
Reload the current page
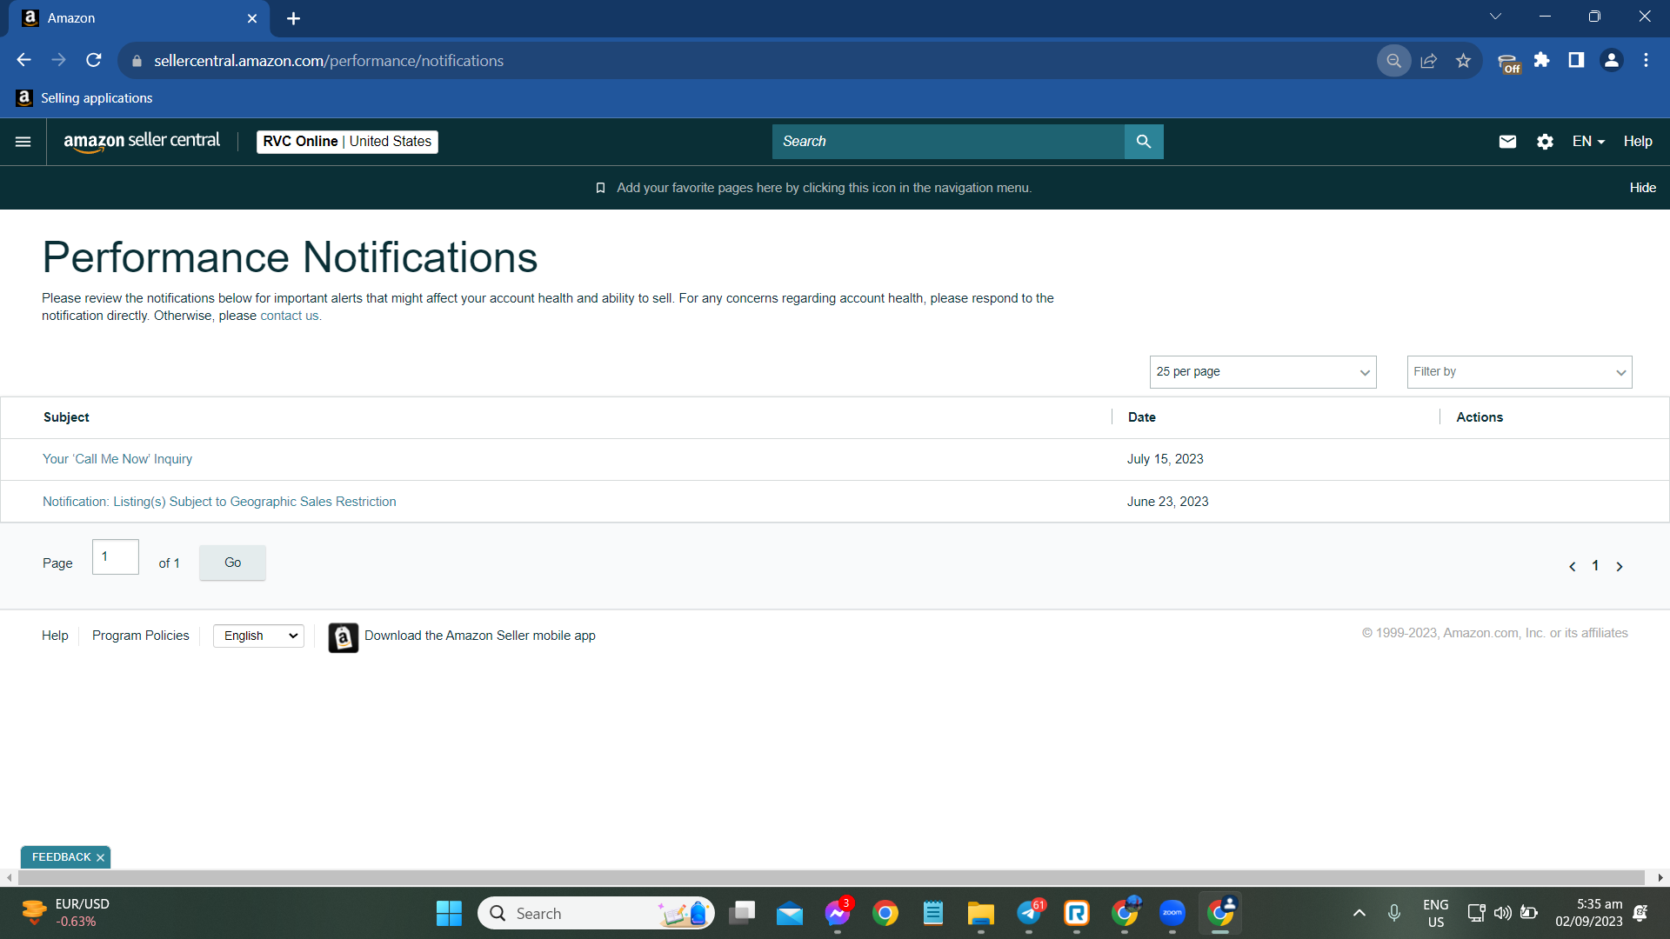[94, 60]
